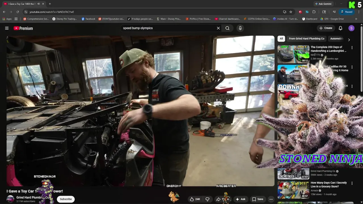Select the From Grind Hard Plumbing Co chip
The width and height of the screenshot is (363, 204).
click(307, 39)
